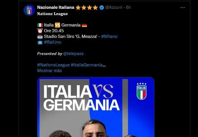198x137 pixels.
Task: Click the blue verified badge
Action: tap(102, 8)
